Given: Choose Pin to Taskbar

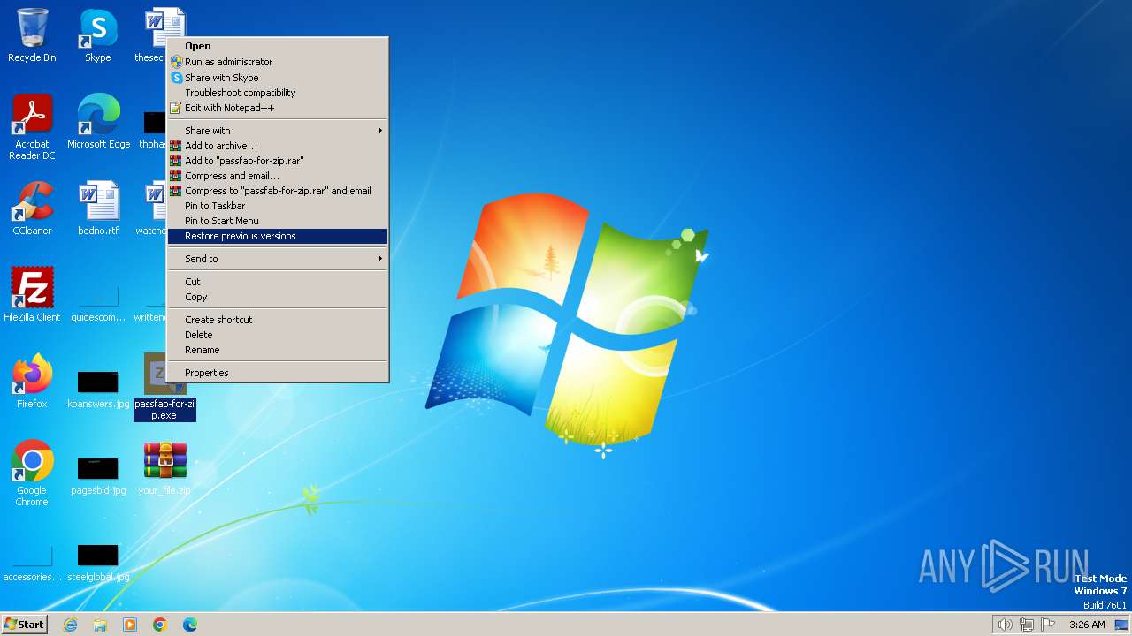Looking at the screenshot, I should (278, 206).
